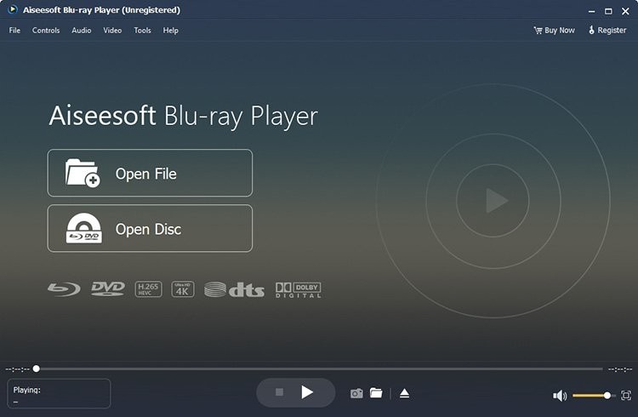Adjust the volume slider
Viewport: 638px width, 417px height.
591,396
